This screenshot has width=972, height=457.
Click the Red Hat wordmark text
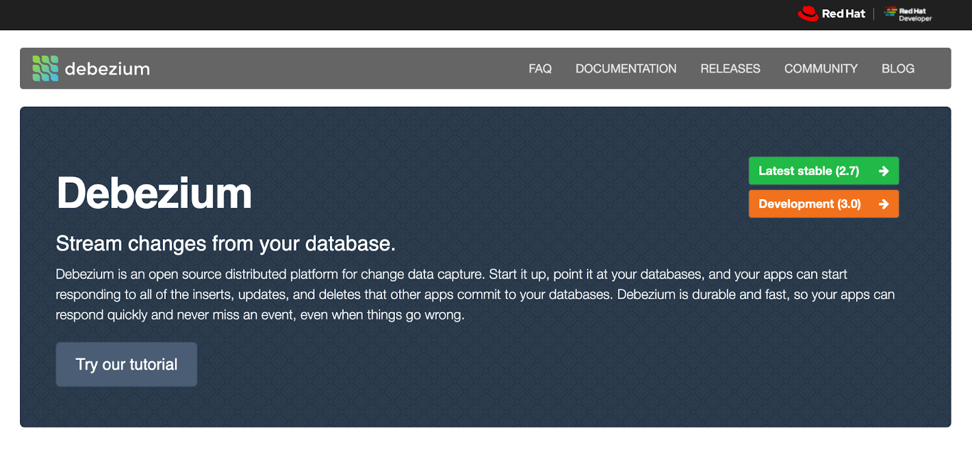tap(843, 13)
